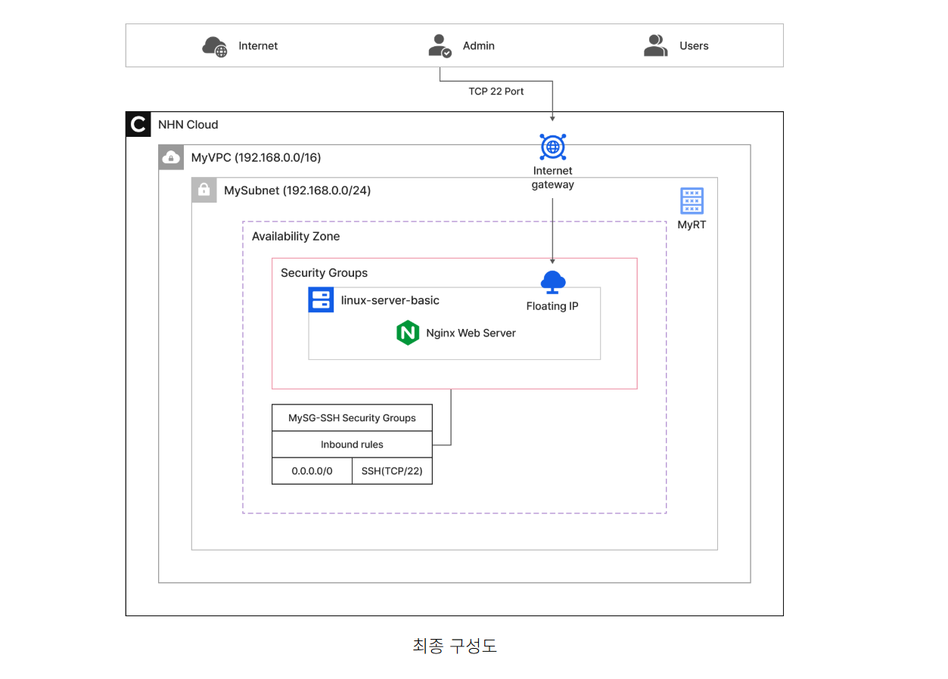Select the Floating IP label
Screen dimensions: 948x679
tap(552, 306)
